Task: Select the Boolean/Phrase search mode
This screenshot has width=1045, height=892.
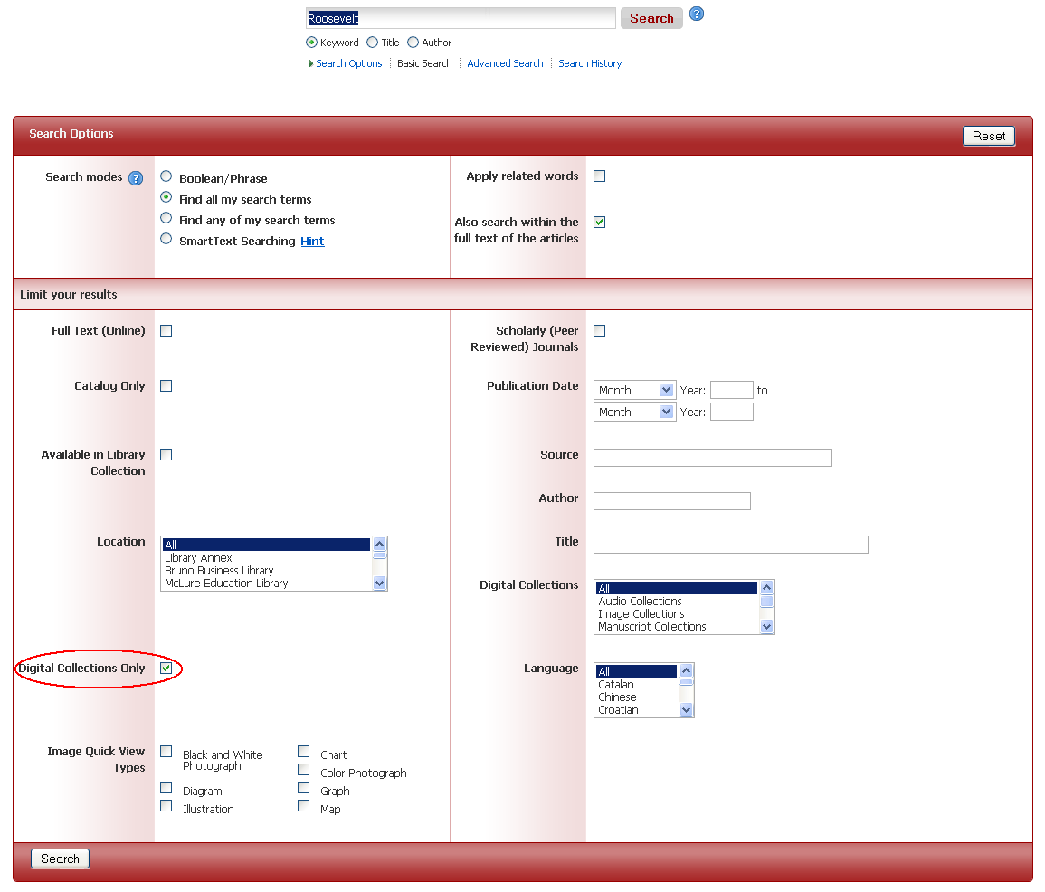Action: pyautogui.click(x=166, y=176)
